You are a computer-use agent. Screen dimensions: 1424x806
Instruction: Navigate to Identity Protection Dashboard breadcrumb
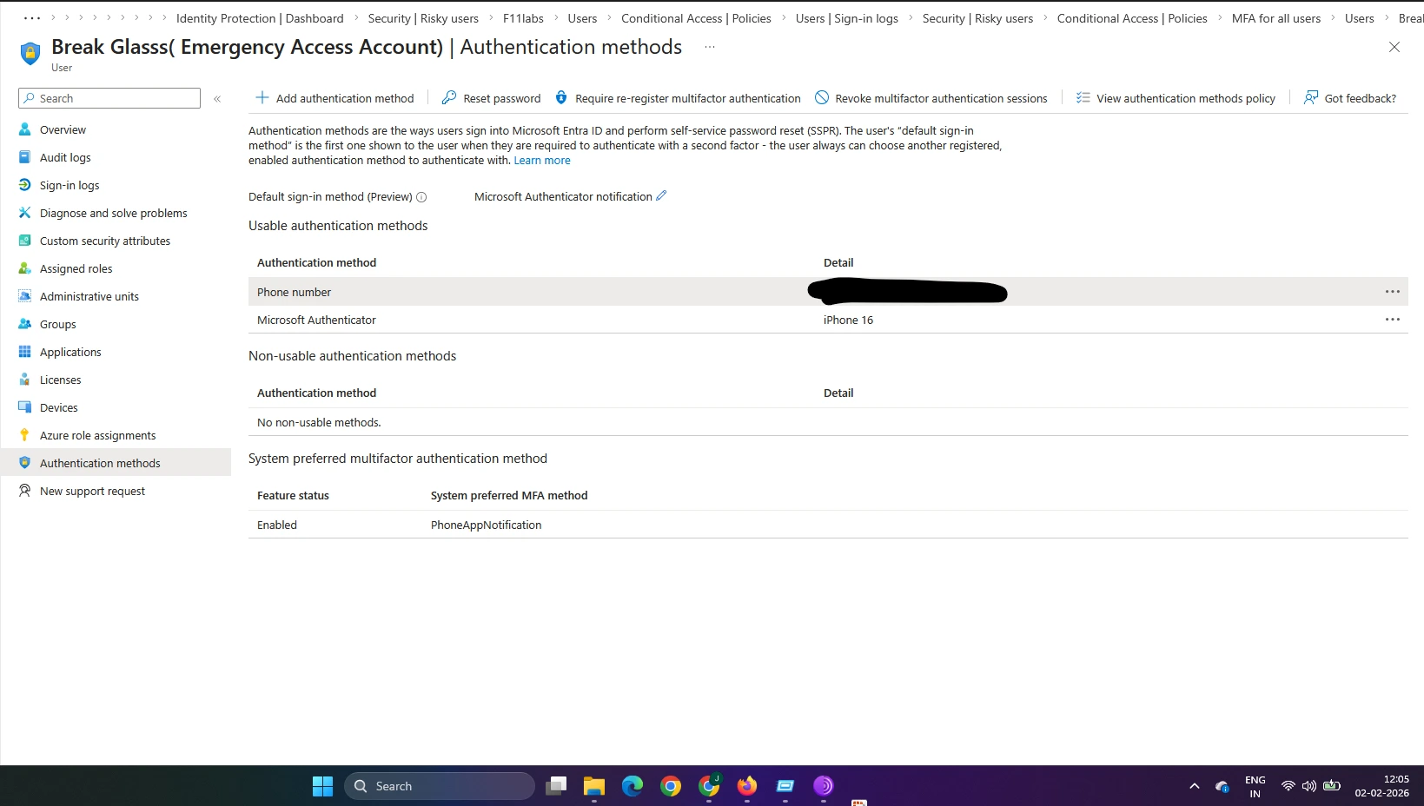[x=260, y=18]
